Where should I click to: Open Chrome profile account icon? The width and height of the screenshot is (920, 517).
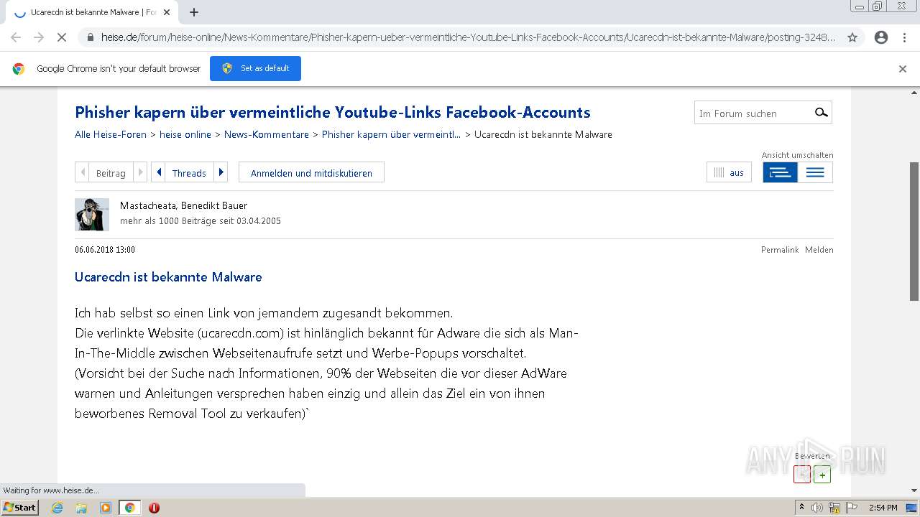[x=881, y=37]
